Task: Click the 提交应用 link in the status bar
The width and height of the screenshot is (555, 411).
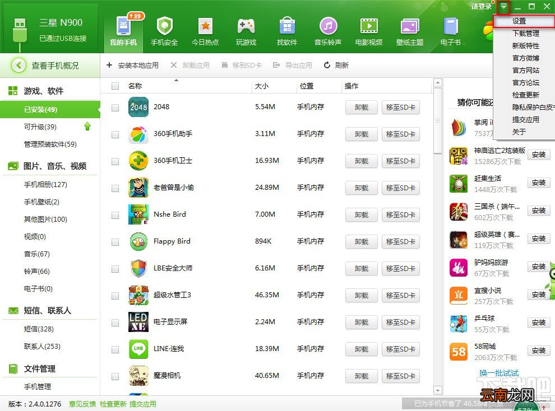Action: point(142,404)
